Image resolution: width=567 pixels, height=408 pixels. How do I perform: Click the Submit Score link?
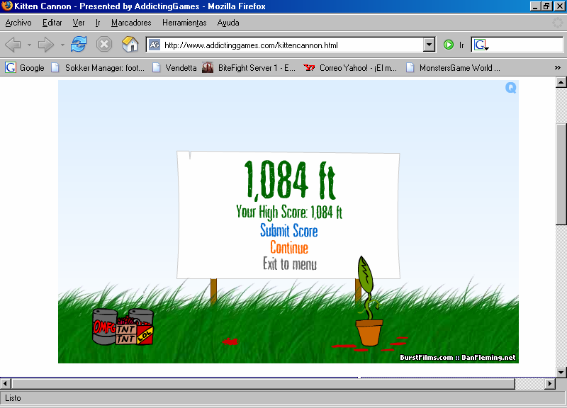(288, 231)
